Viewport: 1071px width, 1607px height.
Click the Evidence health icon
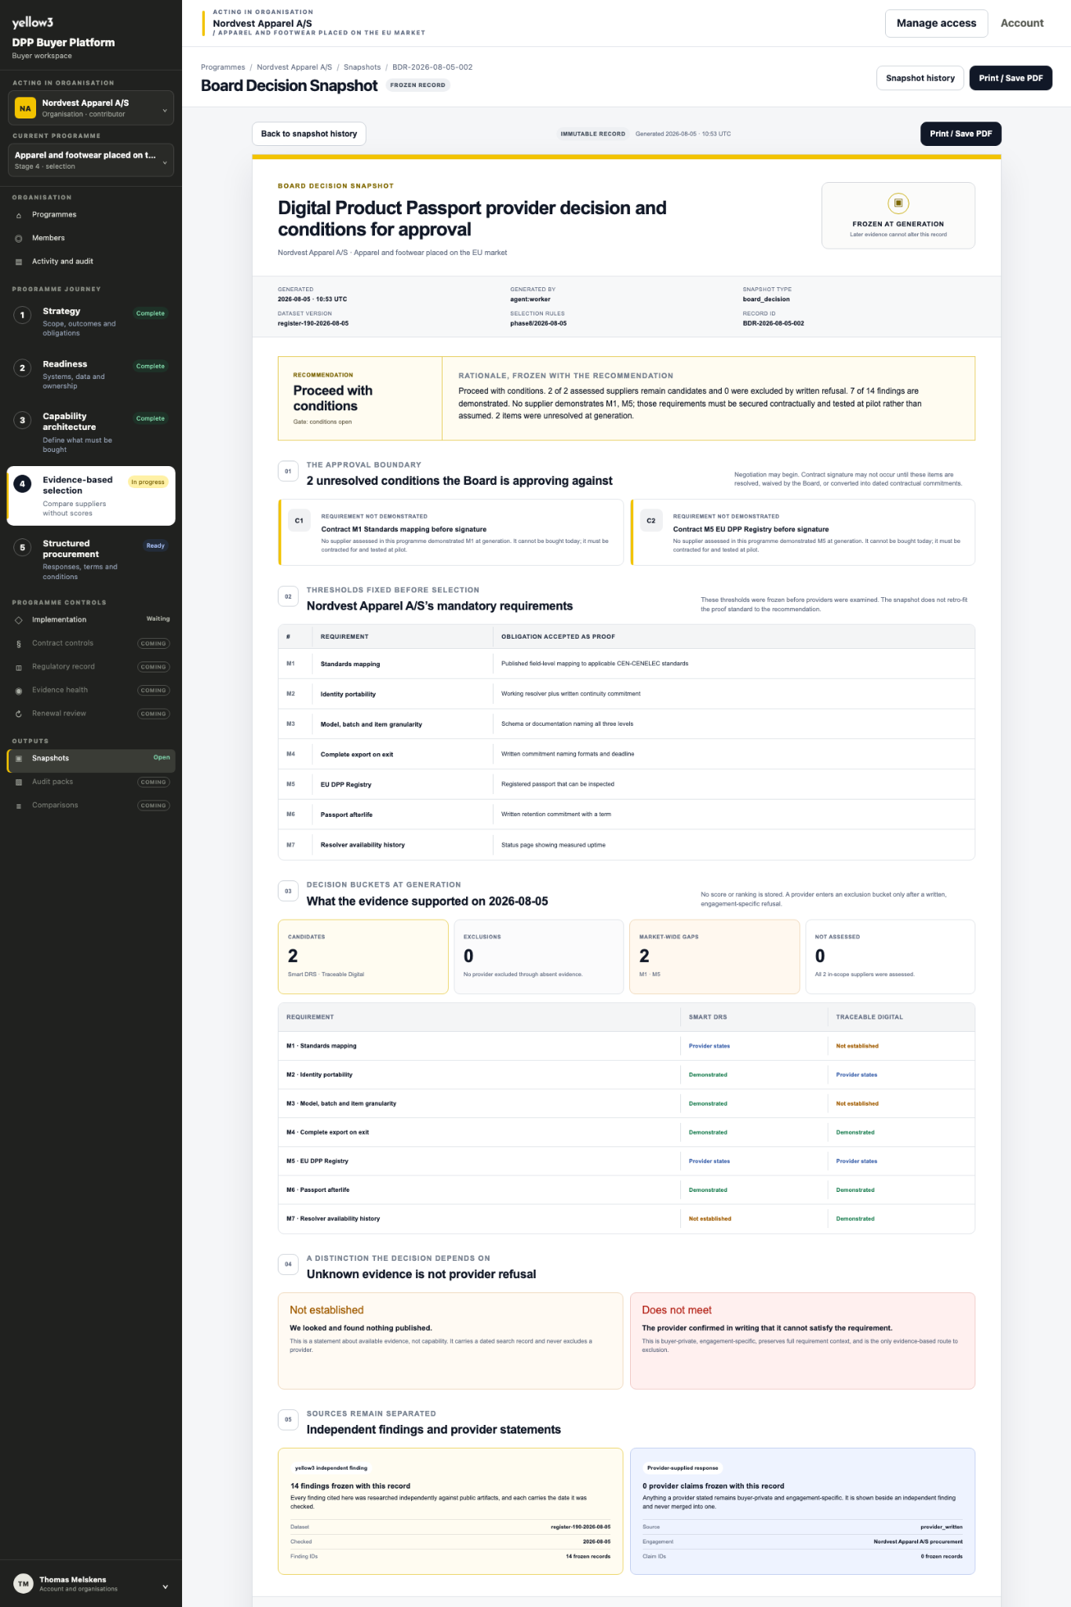(19, 691)
